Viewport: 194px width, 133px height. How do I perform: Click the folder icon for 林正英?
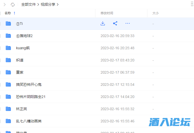pos(8,109)
